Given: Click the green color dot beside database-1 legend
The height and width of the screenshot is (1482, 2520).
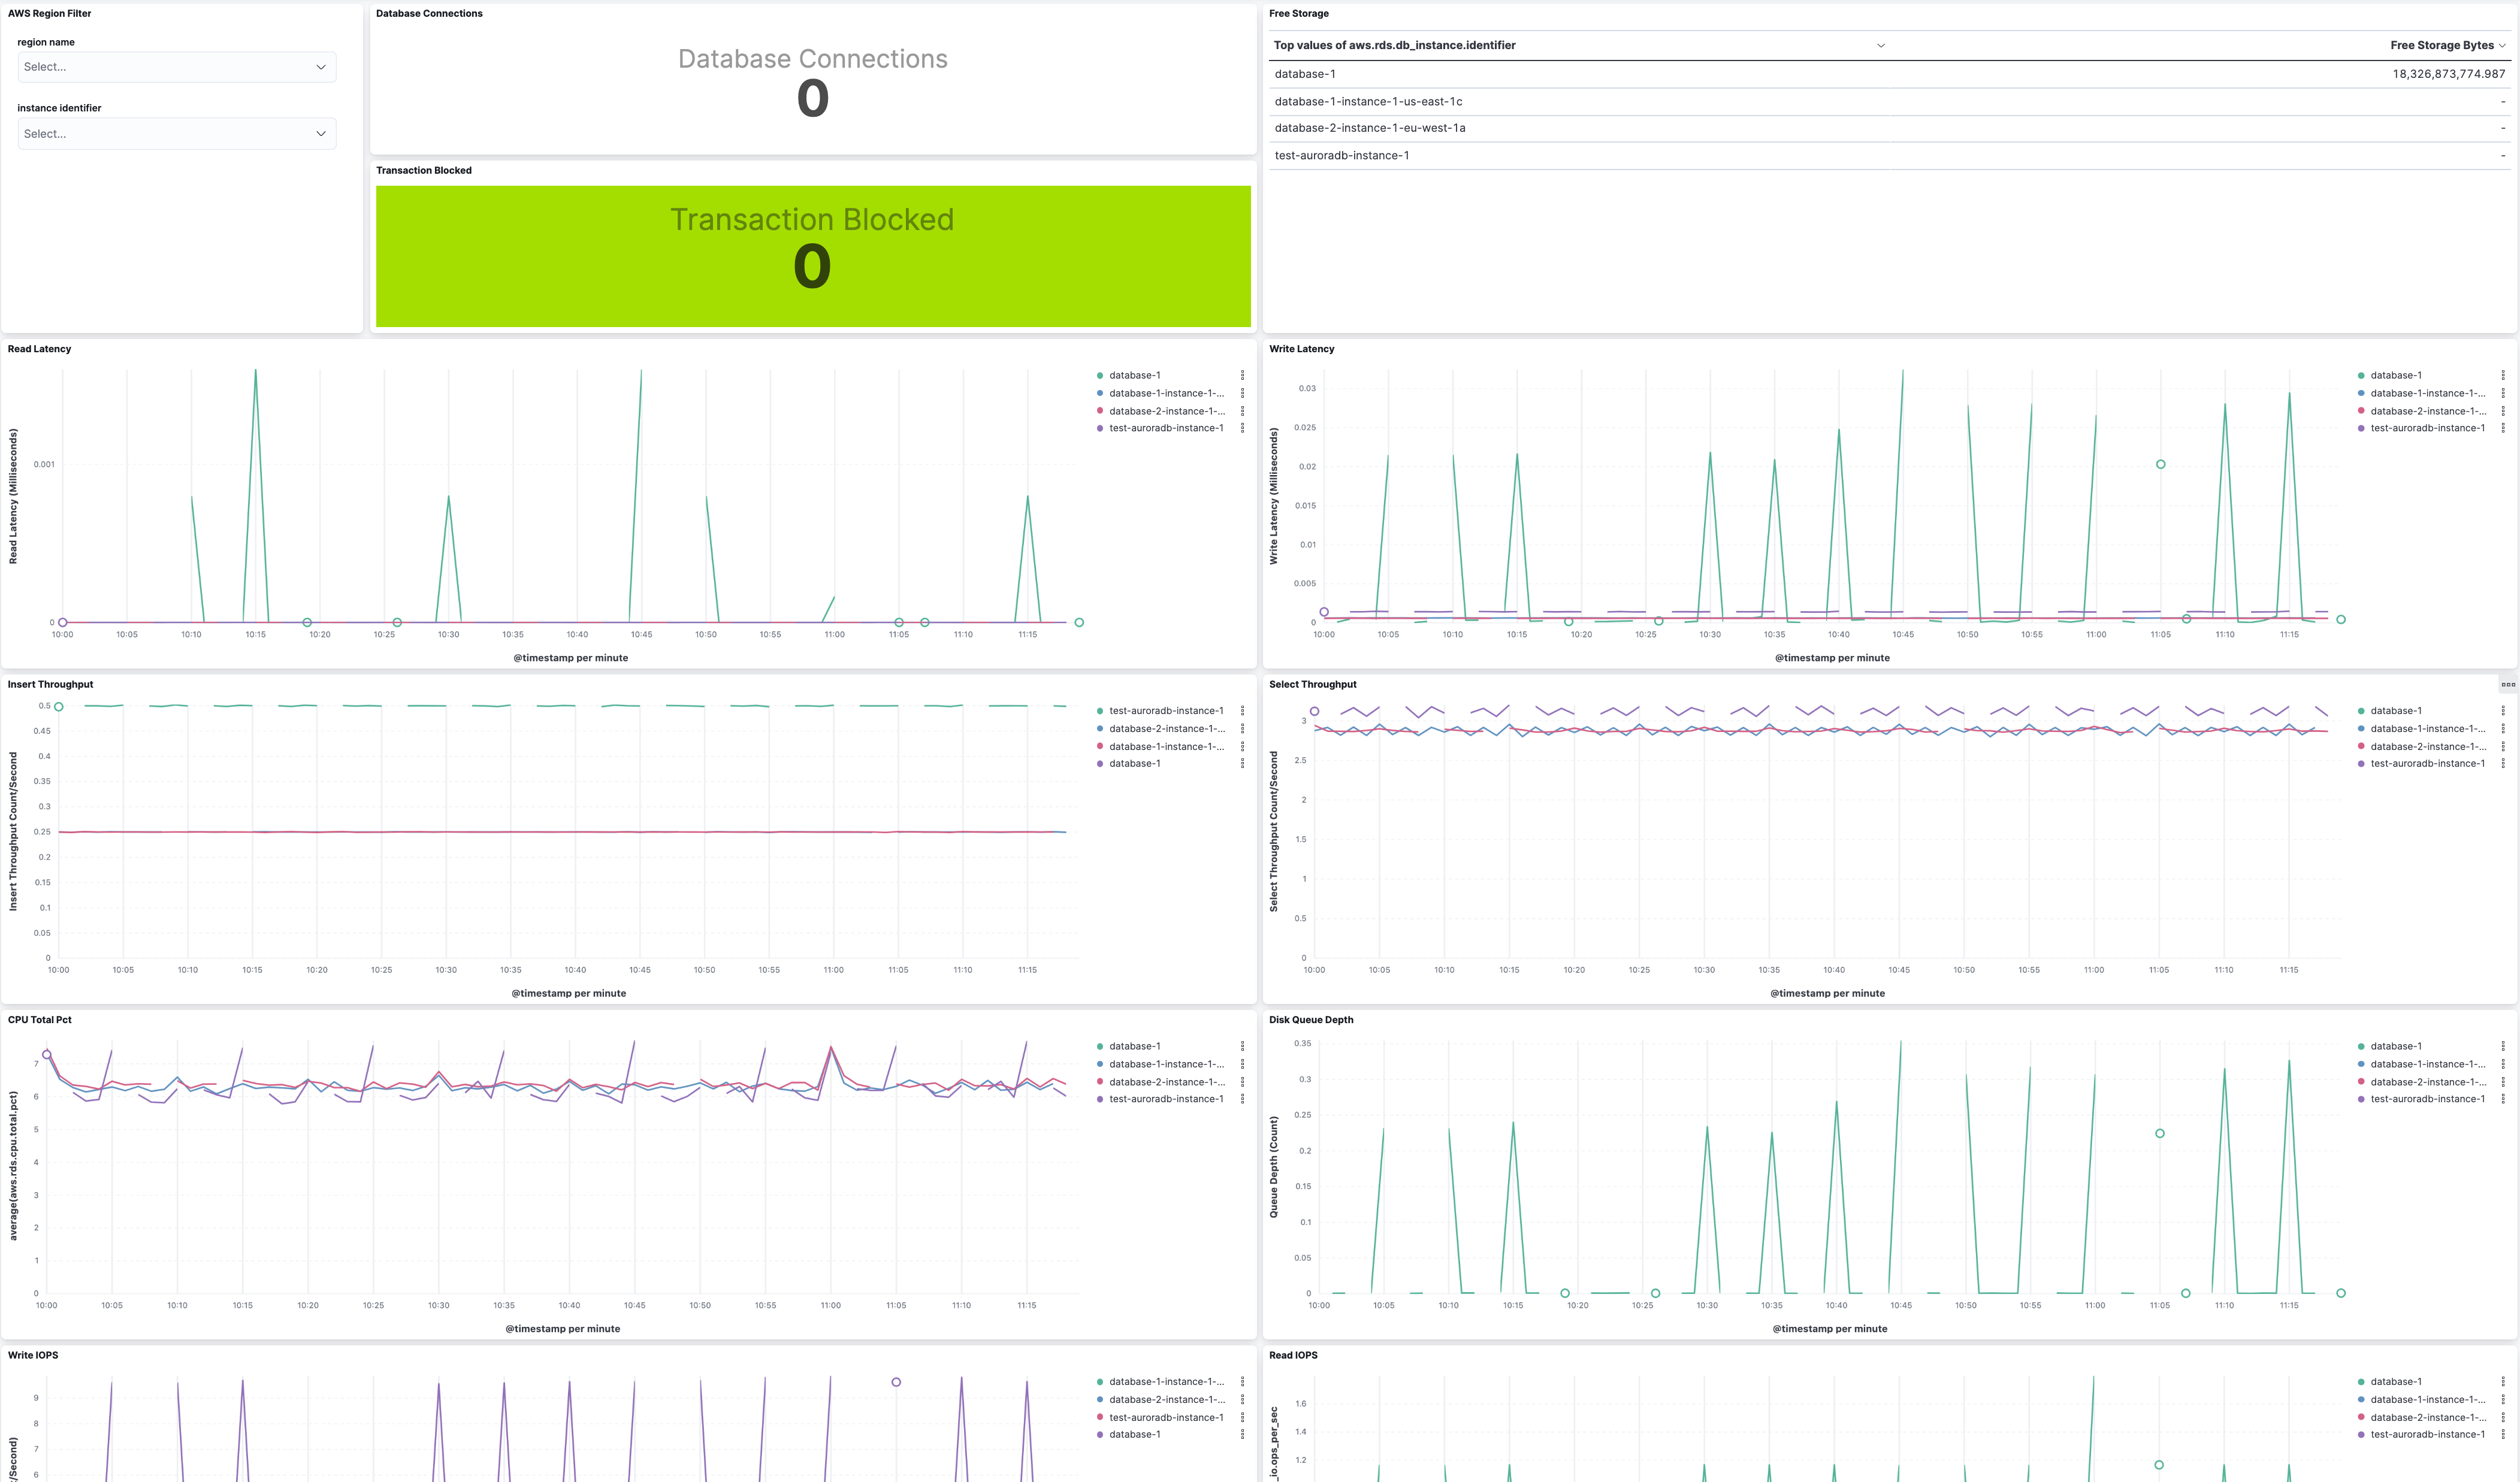Looking at the screenshot, I should click(1100, 375).
